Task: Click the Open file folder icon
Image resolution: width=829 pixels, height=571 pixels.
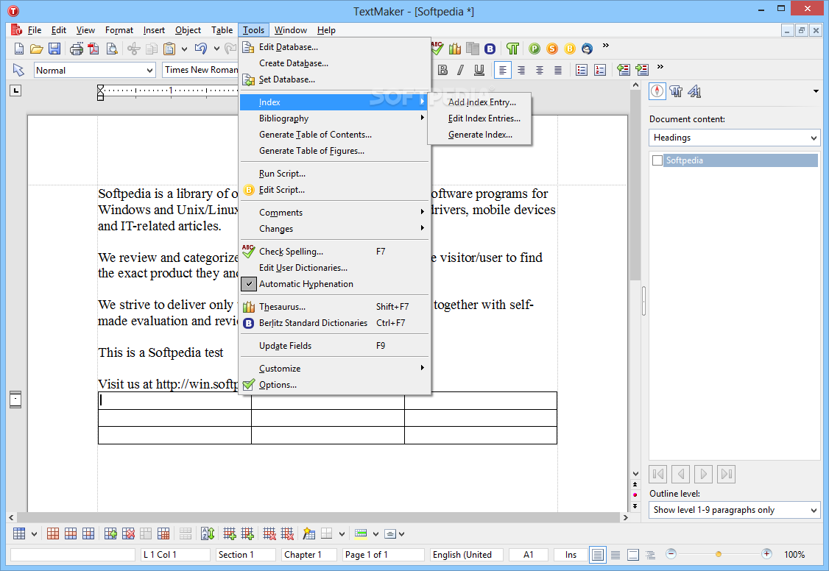Action: coord(37,49)
